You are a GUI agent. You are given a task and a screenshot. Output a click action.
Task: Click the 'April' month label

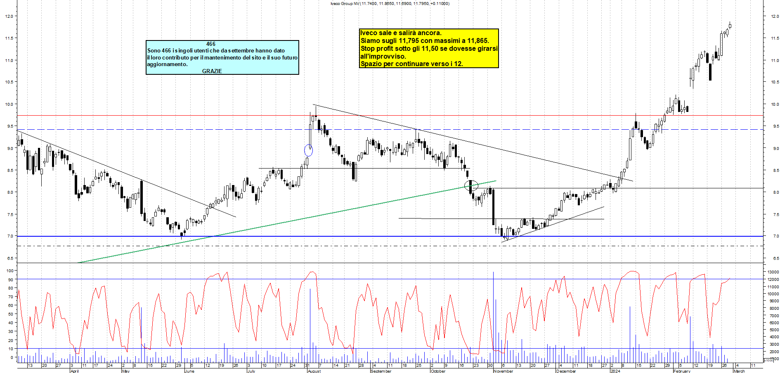[75, 371]
